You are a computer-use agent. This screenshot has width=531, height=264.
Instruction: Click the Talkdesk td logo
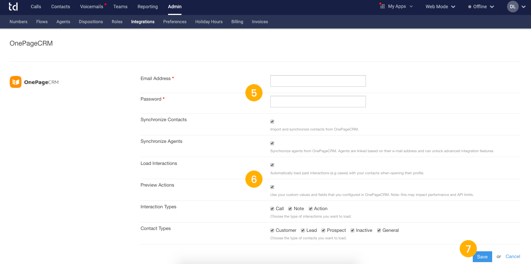(13, 6)
